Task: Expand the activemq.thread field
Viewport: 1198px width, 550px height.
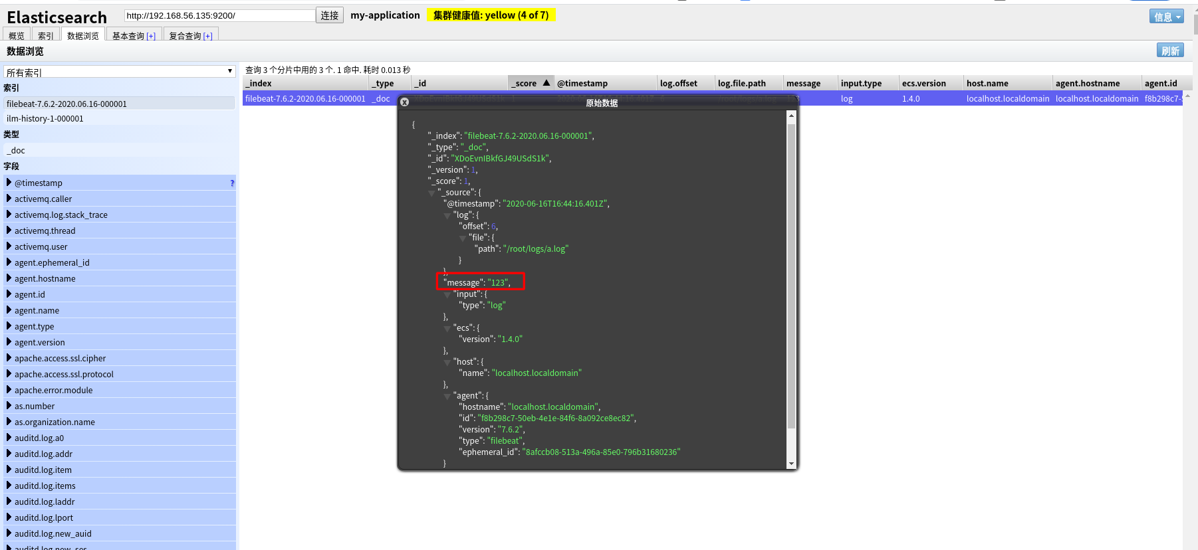Action: click(9, 230)
